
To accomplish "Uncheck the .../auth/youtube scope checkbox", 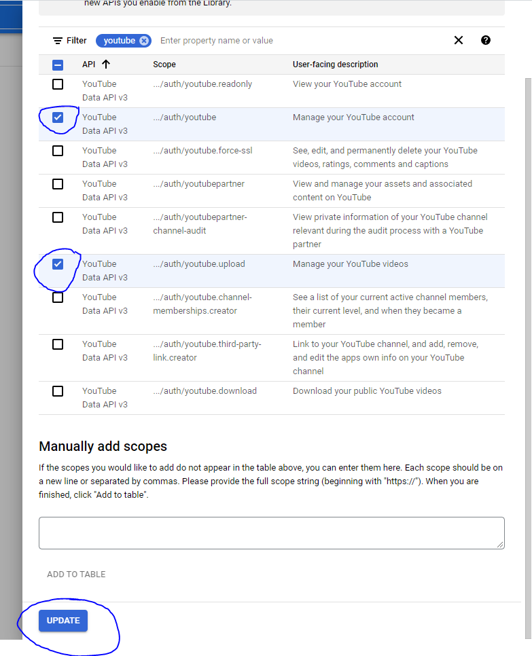I will 58,117.
